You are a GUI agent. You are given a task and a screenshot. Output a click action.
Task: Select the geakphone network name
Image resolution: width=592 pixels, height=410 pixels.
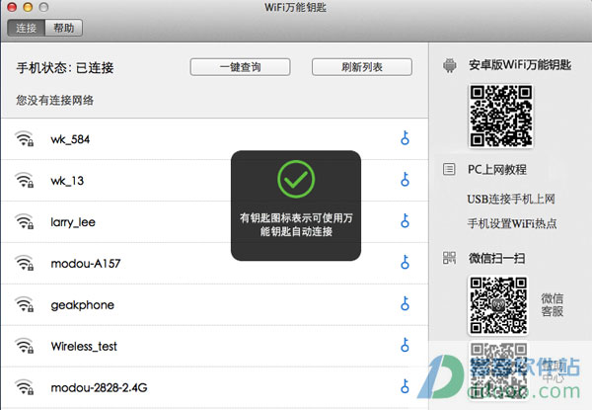[82, 305]
